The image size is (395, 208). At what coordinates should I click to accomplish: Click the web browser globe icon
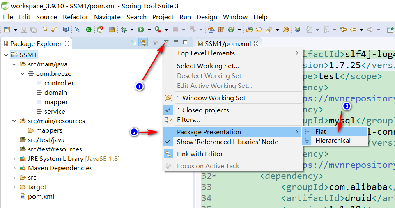click(298, 30)
